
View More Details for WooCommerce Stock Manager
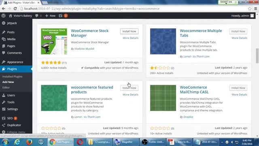coord(130,38)
